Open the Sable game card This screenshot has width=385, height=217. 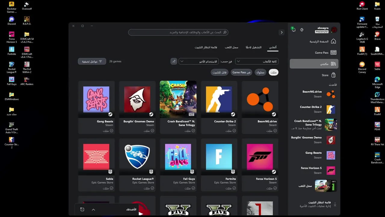click(96, 165)
